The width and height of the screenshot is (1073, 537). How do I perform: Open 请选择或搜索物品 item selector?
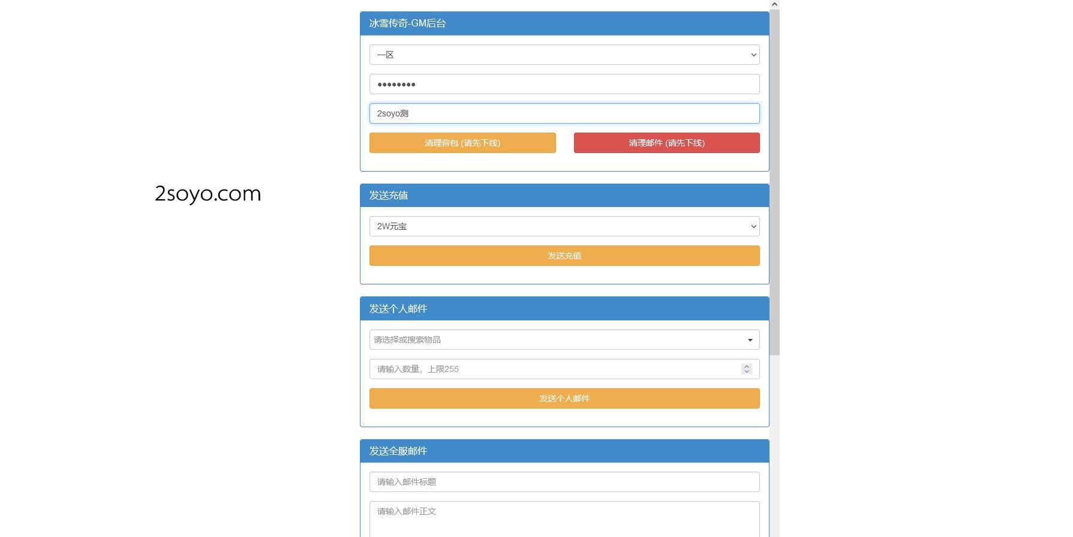[x=564, y=340]
